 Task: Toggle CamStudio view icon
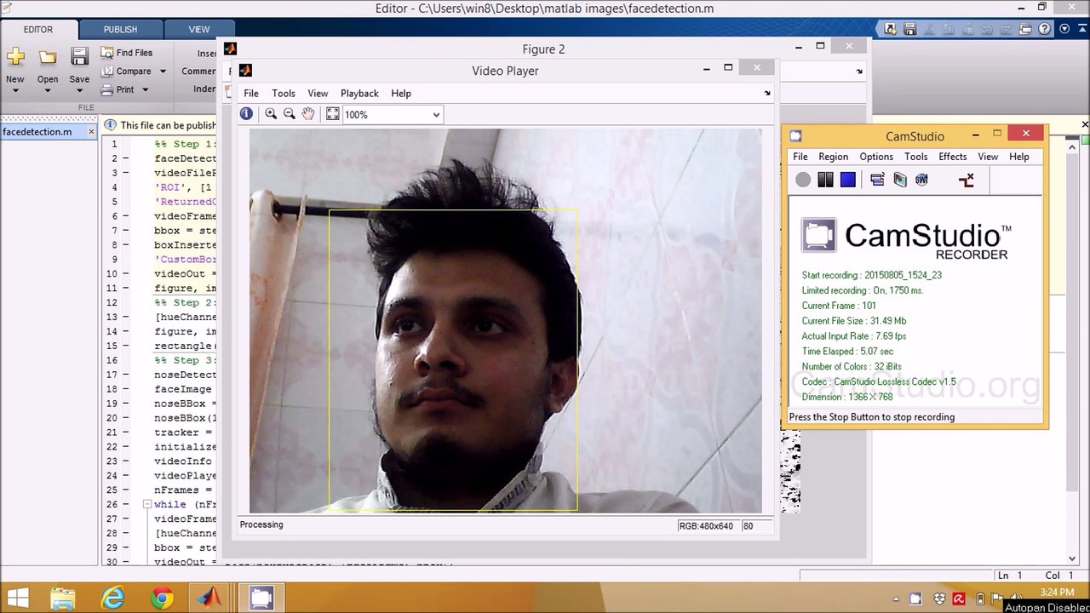(x=877, y=180)
